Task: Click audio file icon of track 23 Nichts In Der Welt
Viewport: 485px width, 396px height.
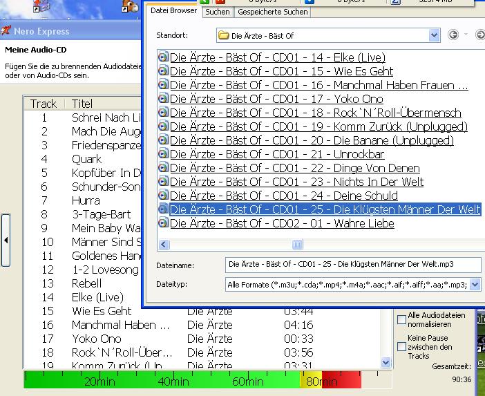Action: (163, 181)
